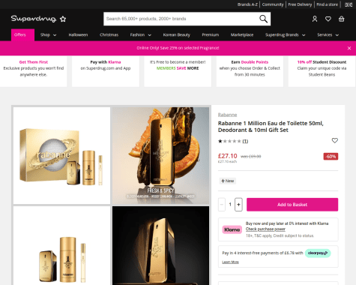This screenshot has height=285, width=356.
Task: Open the Halloween menu item
Action: [78, 35]
